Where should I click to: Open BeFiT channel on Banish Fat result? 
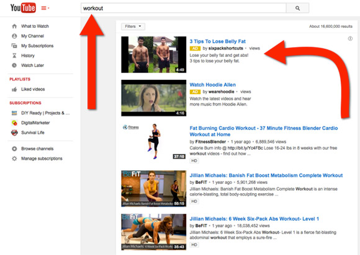click(x=201, y=183)
